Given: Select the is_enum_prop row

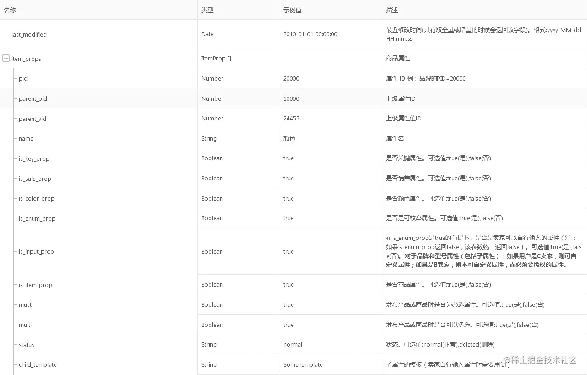Looking at the screenshot, I should 37,218.
